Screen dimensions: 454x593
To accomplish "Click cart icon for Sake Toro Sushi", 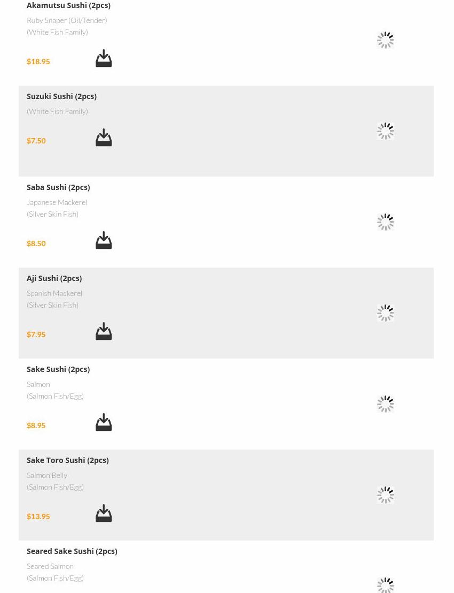I will coord(104,513).
